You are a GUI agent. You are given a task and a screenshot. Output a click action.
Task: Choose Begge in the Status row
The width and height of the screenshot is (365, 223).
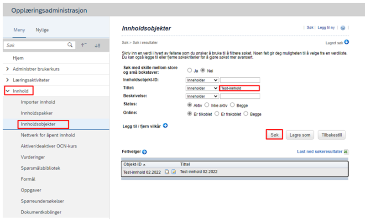[232, 105]
